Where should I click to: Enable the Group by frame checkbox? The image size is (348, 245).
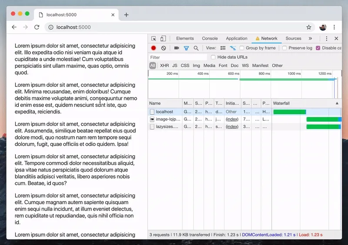[x=242, y=48]
